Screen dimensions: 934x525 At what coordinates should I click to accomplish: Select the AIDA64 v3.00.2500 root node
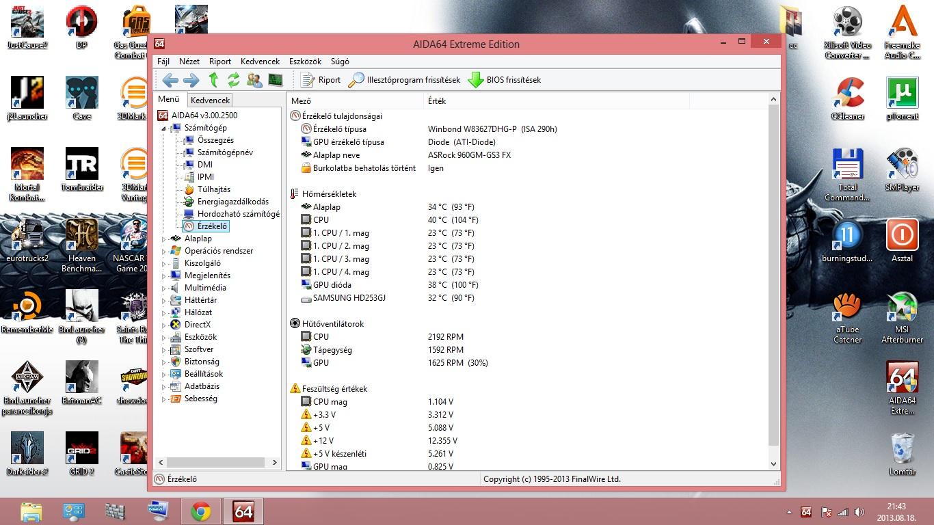(204, 116)
